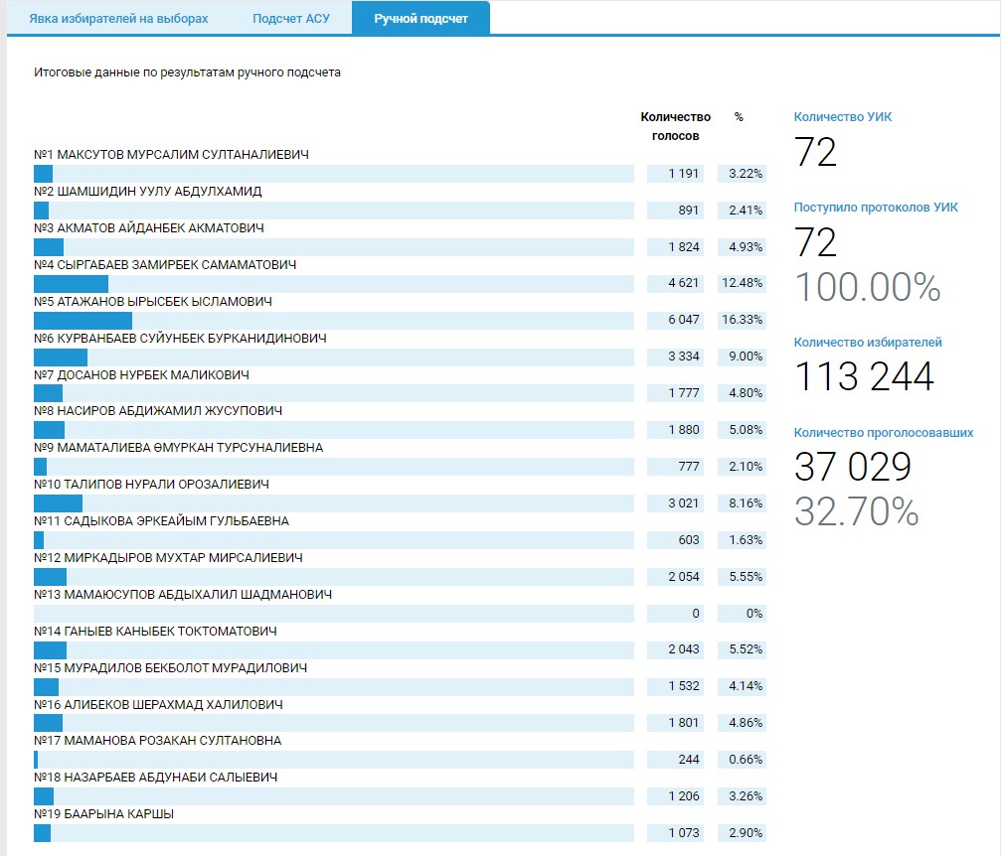Image resolution: width=1001 pixels, height=856 pixels.
Task: Select the Ручной подсчет tab
Action: click(420, 19)
